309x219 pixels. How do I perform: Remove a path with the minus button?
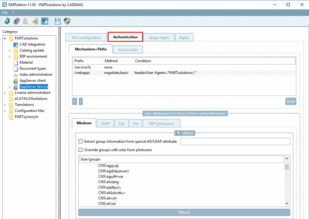81,101
